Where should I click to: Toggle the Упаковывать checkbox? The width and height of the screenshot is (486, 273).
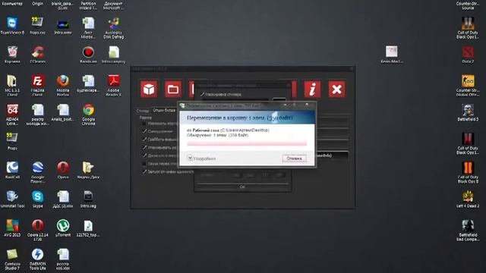144,147
